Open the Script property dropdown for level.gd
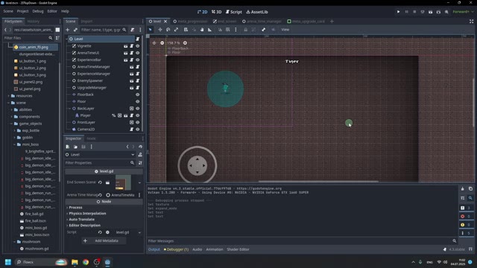 tap(139, 232)
